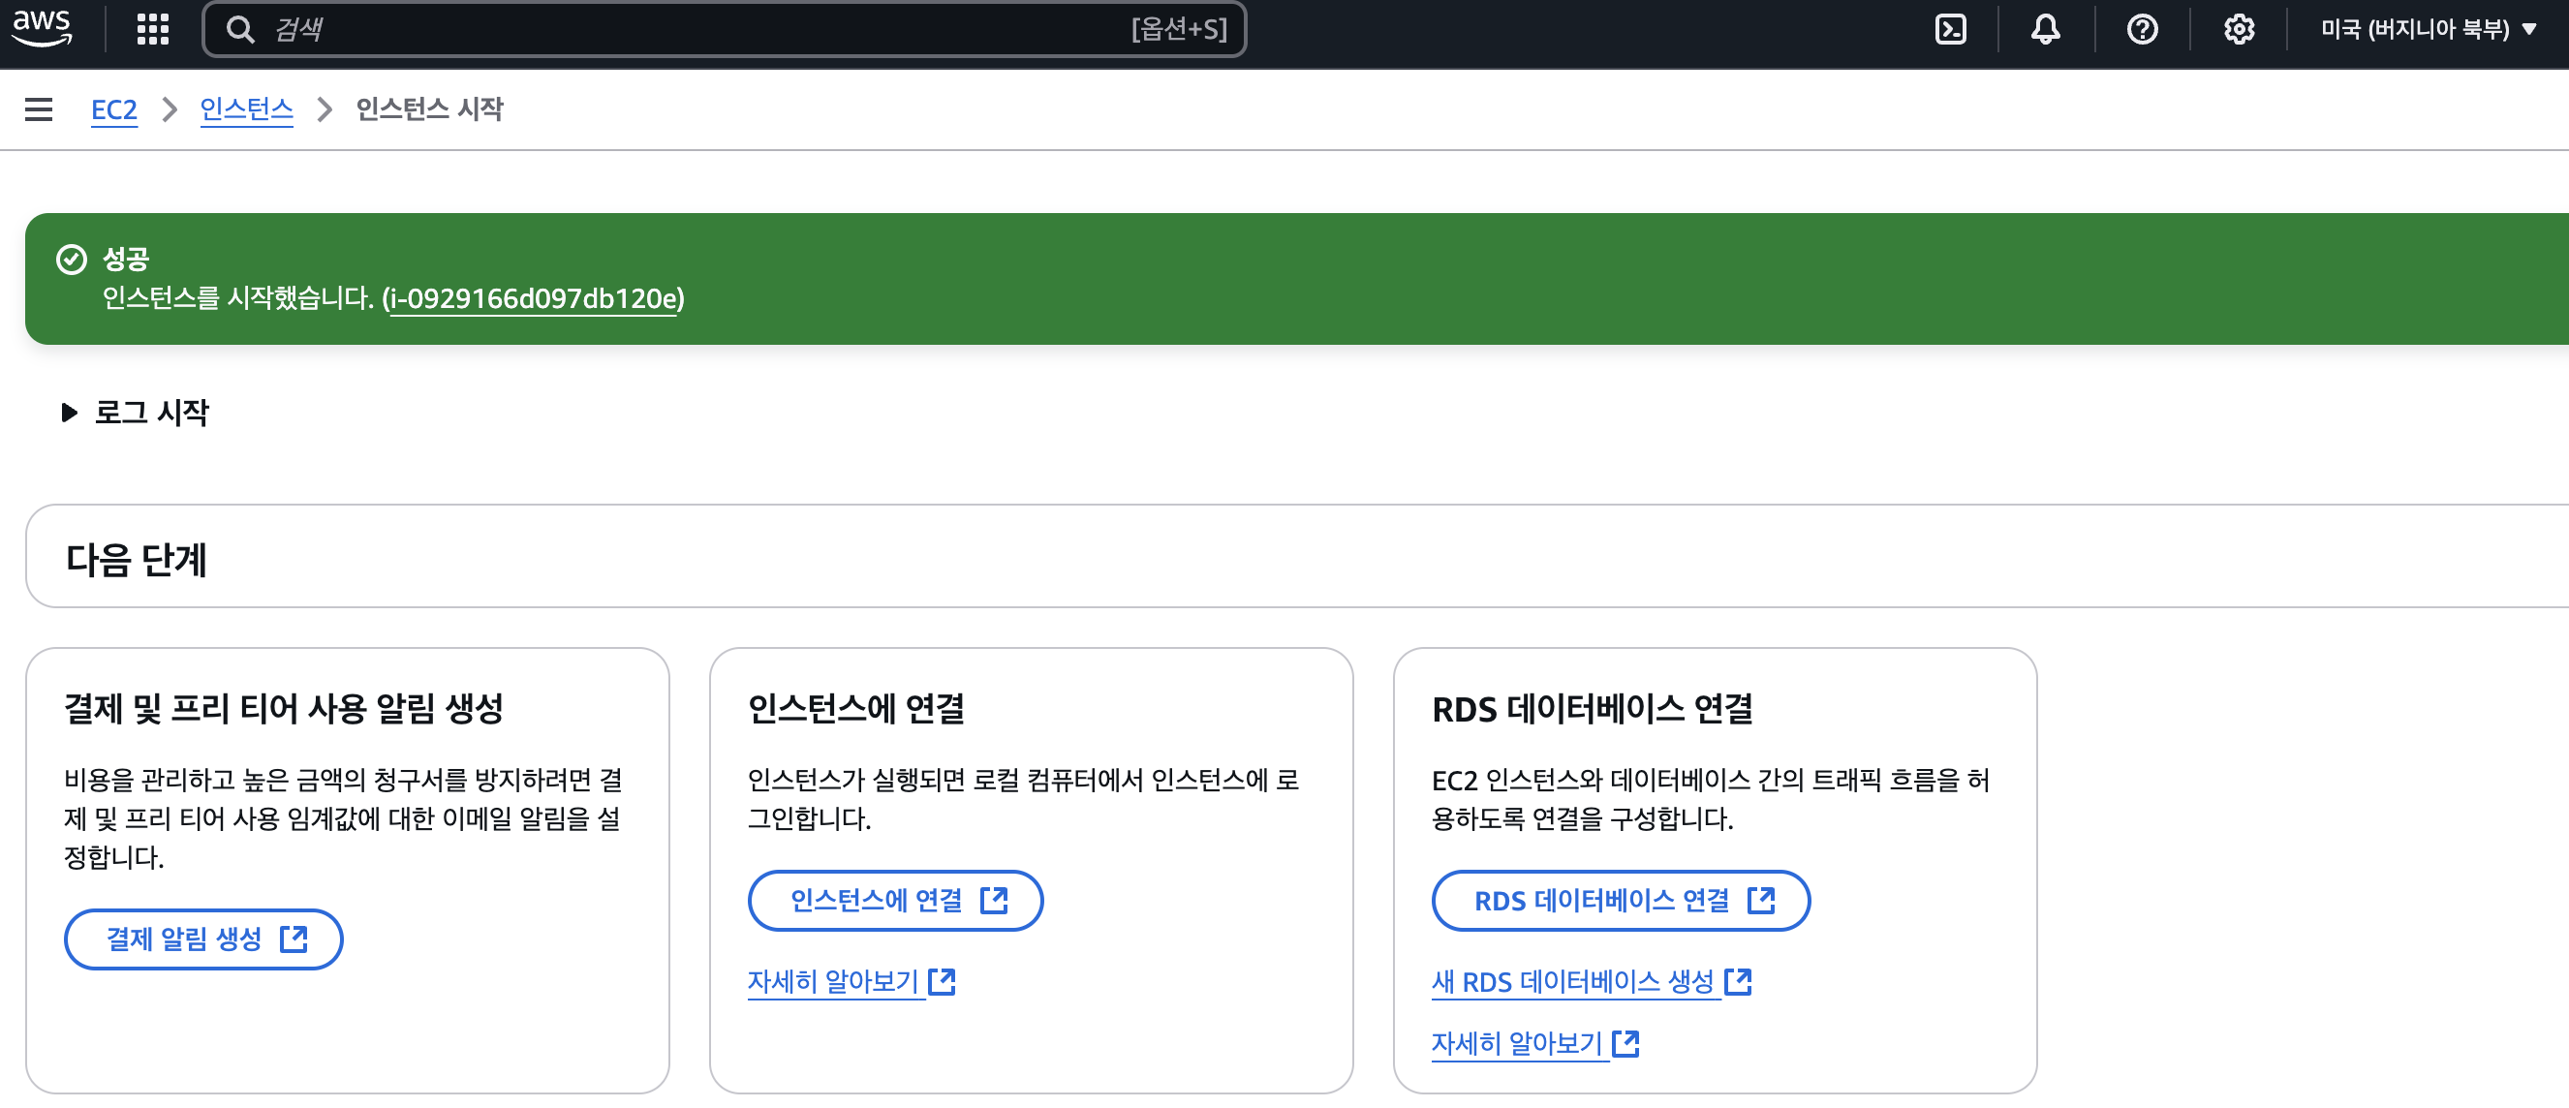Viewport: 2569px width, 1108px height.
Task: Go to the 인스턴스 breadcrumb link
Action: point(246,108)
